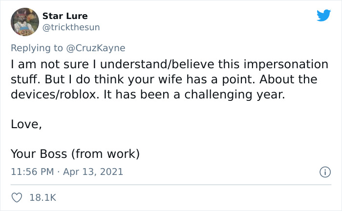Open Star Lure's profile picture
Viewport: 342px width, 211px height.
click(x=25, y=22)
